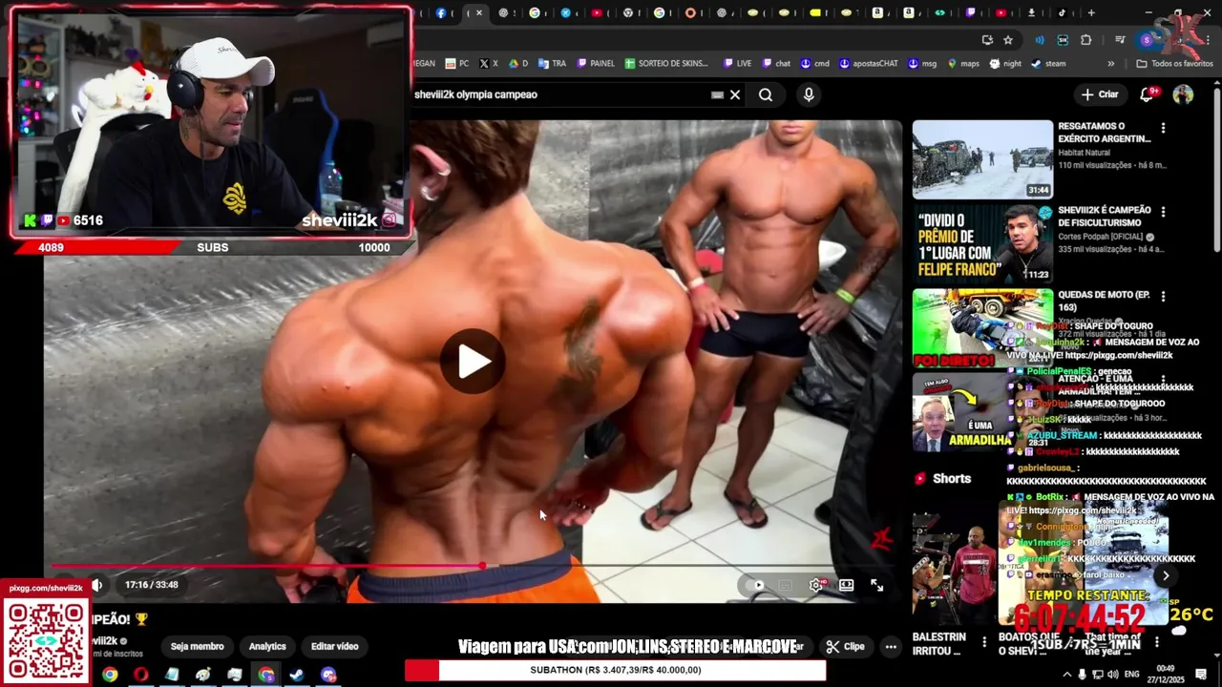Open options for Resgatamos o Exército video
Image resolution: width=1222 pixels, height=687 pixels.
1163,128
